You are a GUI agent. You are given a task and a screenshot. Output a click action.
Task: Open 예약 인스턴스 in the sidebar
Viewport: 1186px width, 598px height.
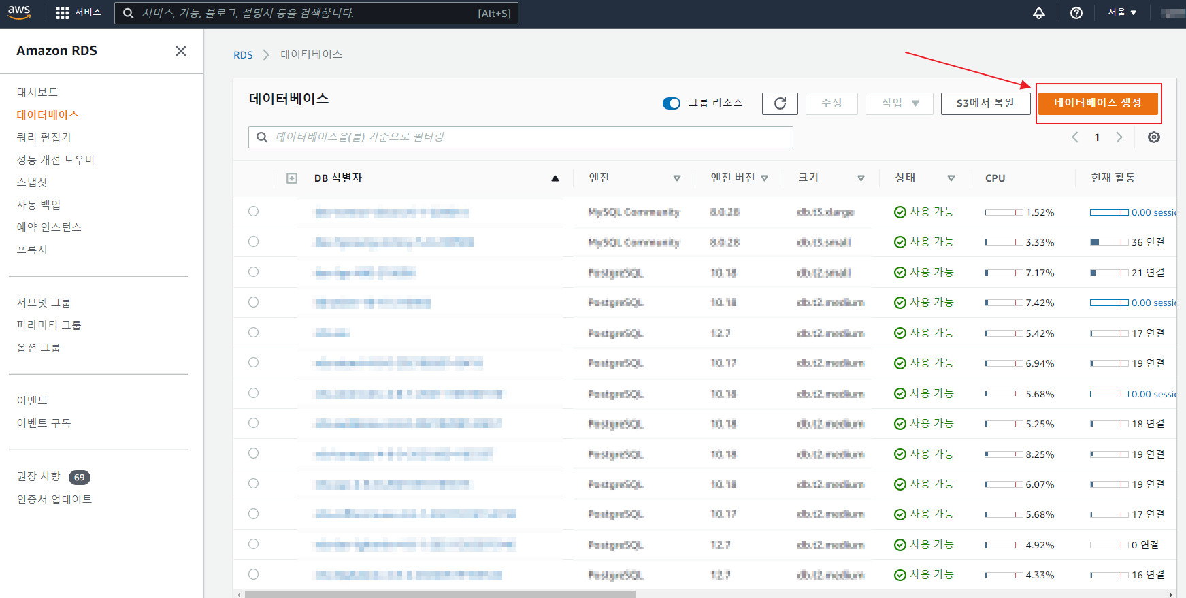pos(49,227)
